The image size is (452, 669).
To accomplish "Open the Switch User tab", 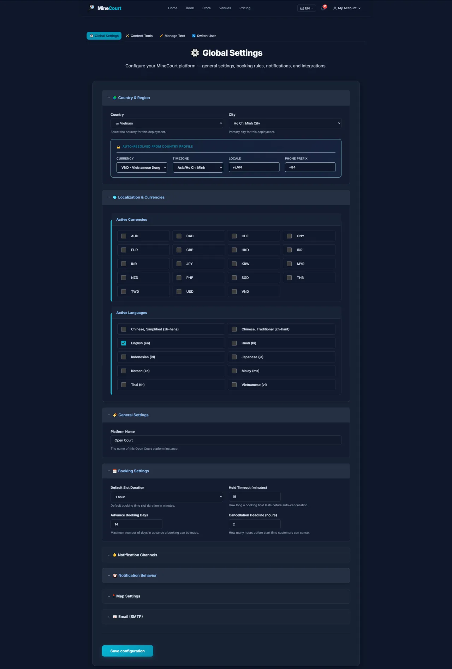I will (204, 36).
